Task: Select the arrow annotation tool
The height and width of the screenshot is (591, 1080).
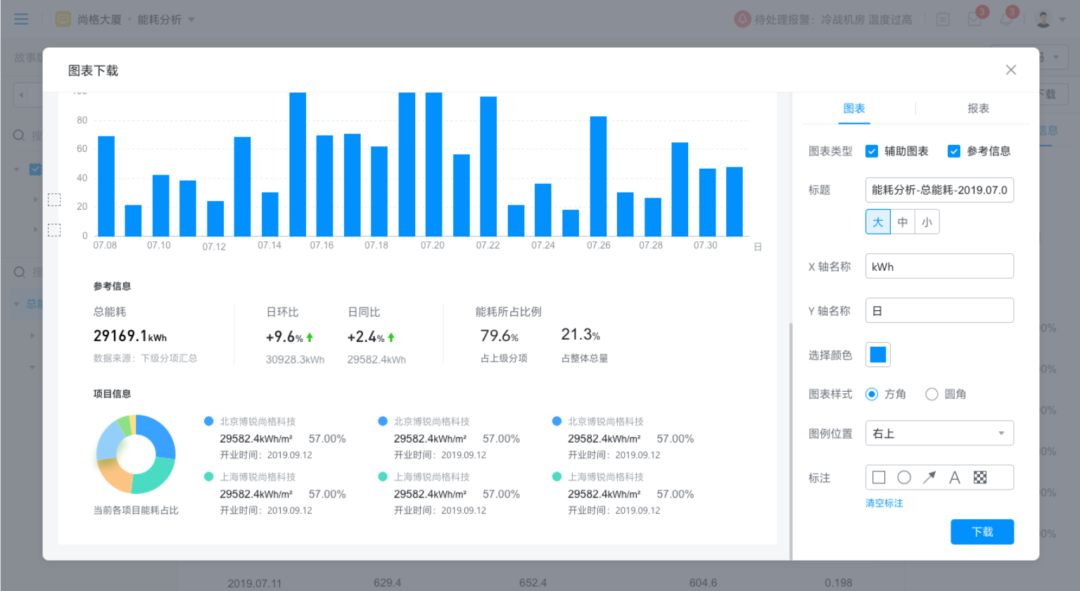Action: [x=929, y=478]
